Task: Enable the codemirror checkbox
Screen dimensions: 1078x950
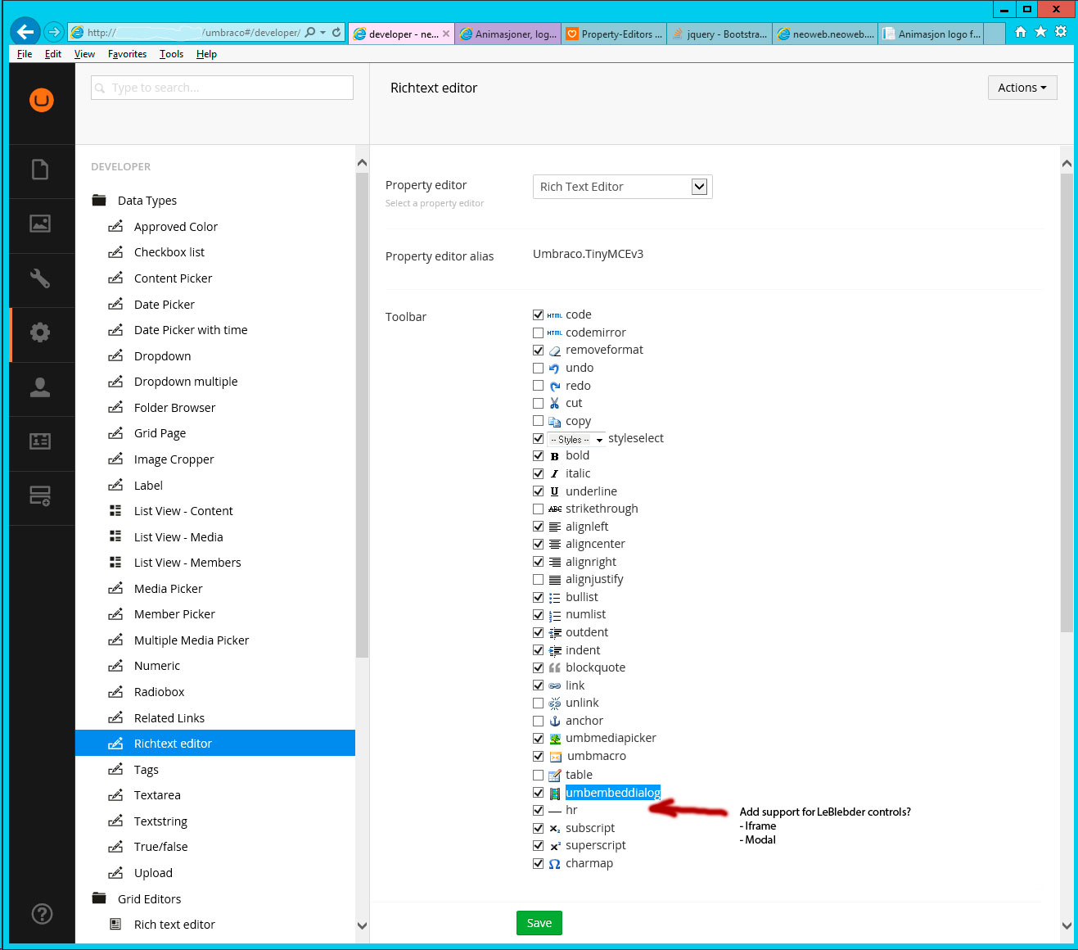Action: click(538, 332)
